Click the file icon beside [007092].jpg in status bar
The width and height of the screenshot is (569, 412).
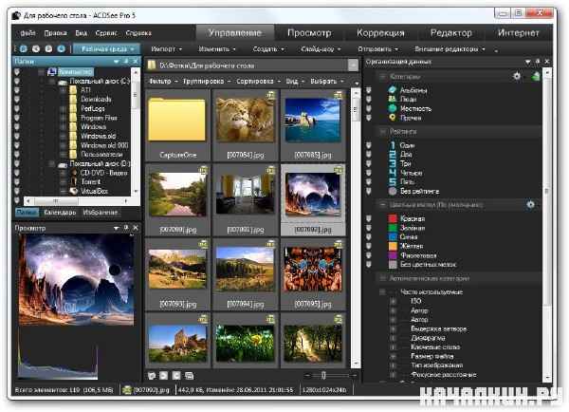click(127, 390)
